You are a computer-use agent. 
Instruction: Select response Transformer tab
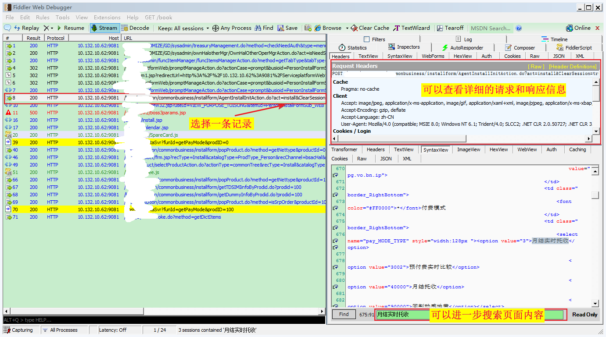pyautogui.click(x=344, y=149)
